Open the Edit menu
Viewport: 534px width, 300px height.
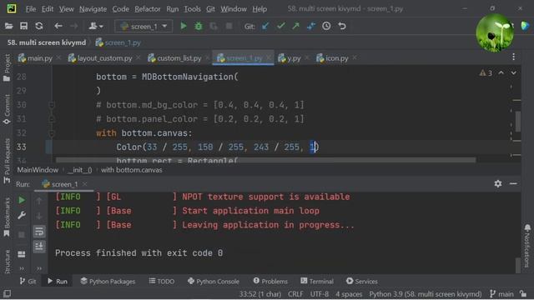pos(48,9)
